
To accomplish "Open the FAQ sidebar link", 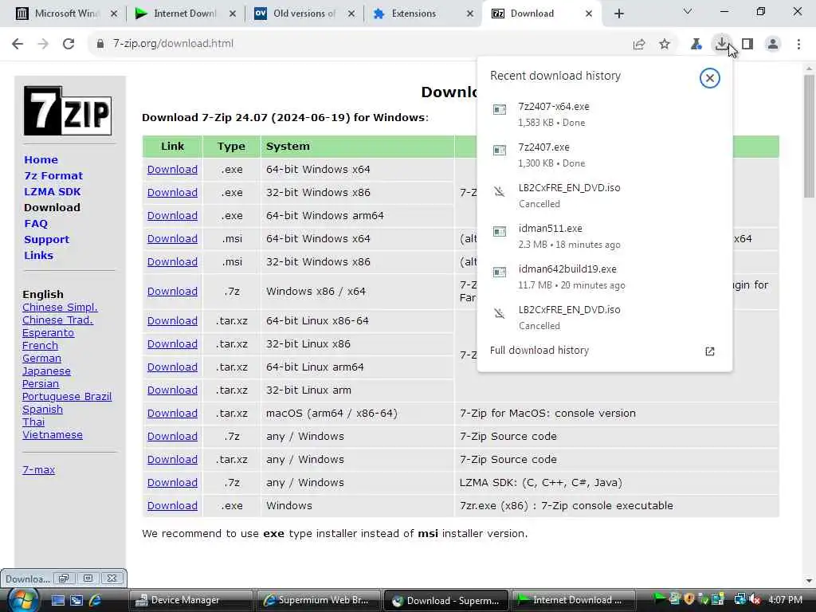I will pyautogui.click(x=35, y=224).
